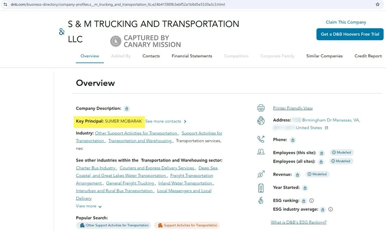The image size is (386, 231).
Task: Open the Competitors tab
Action: point(236,56)
